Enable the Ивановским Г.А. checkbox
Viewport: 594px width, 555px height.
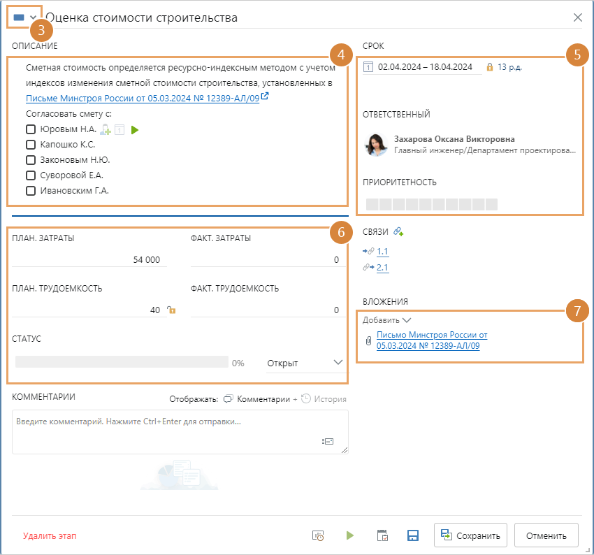[x=31, y=191]
